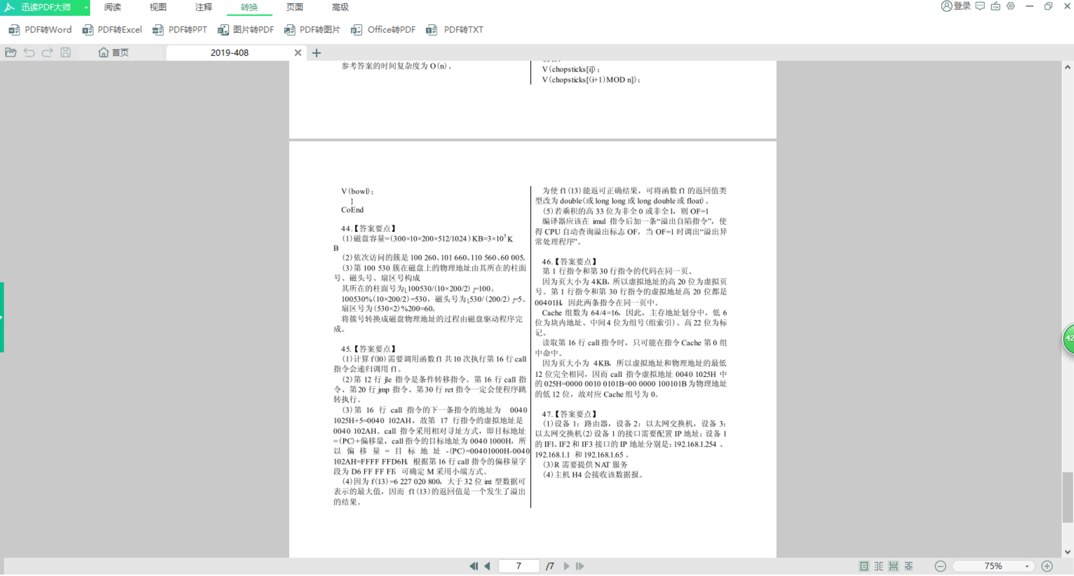The height and width of the screenshot is (576, 1074).
Task: Expand options next to PDF转图片
Action: click(x=312, y=29)
